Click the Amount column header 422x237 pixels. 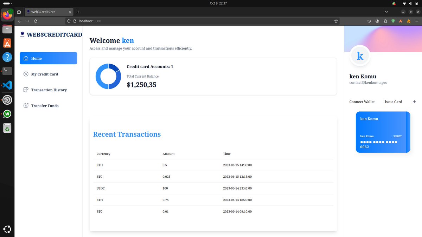(x=168, y=154)
